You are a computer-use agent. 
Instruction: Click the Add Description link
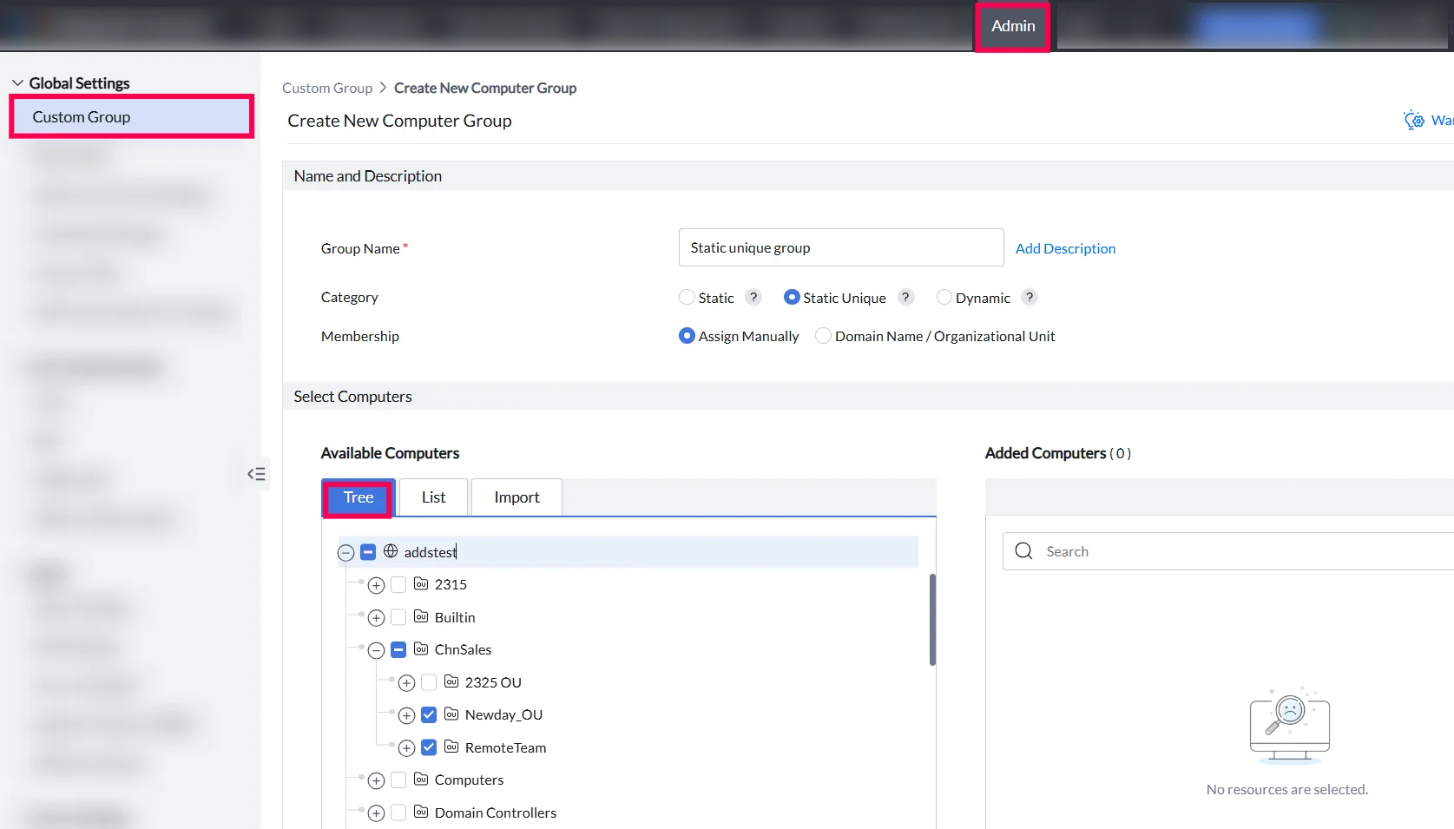pyautogui.click(x=1065, y=248)
